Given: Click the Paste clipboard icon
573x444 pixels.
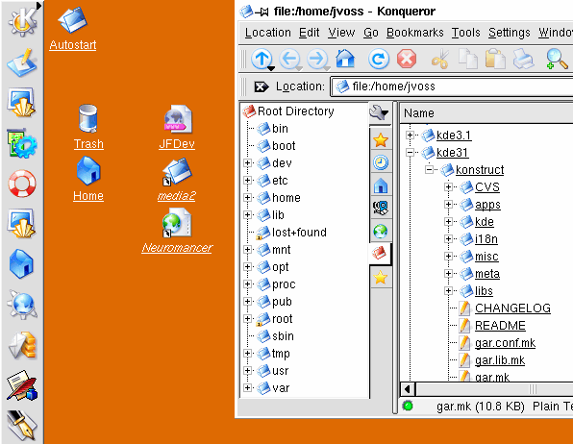Looking at the screenshot, I should pyautogui.click(x=495, y=59).
